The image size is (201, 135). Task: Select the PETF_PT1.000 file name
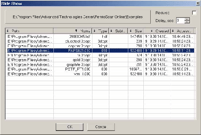click(x=78, y=69)
